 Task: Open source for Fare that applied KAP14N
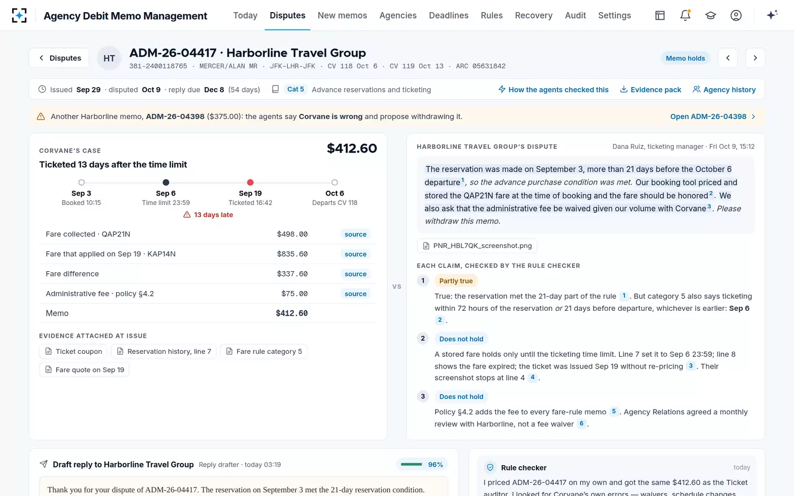click(356, 254)
